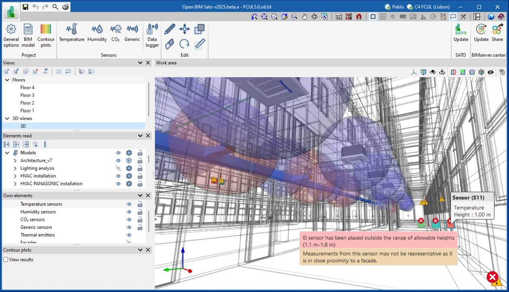Collapse the Floors tree group
Screen dimensions: 509x292
click(x=7, y=80)
